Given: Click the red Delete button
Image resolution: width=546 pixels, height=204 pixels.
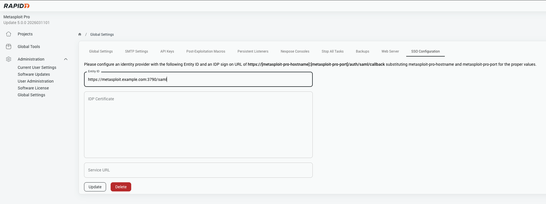Looking at the screenshot, I should pyautogui.click(x=121, y=187).
